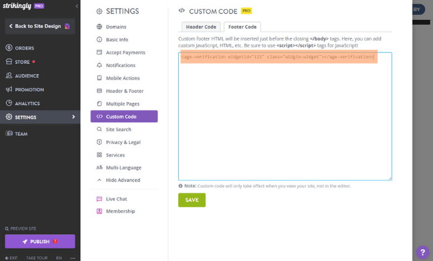Open the Accept Payments settings
The width and height of the screenshot is (433, 261).
coord(126,53)
